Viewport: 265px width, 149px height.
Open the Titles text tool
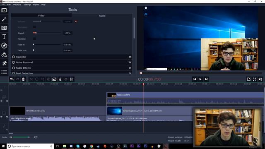4,37
